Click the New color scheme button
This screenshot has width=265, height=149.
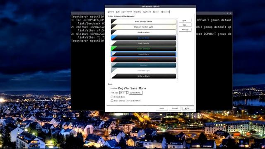point(185,20)
